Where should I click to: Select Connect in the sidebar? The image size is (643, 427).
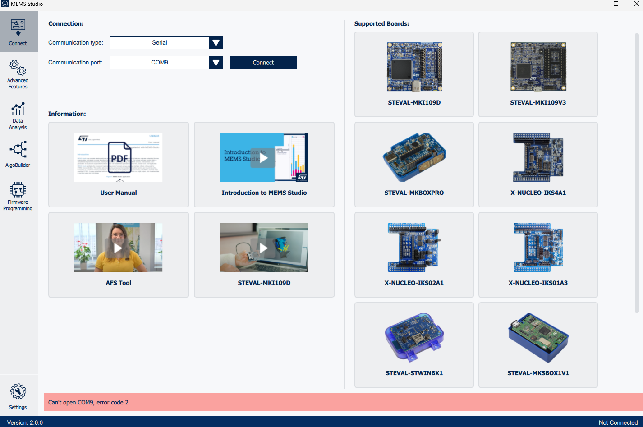[18, 31]
